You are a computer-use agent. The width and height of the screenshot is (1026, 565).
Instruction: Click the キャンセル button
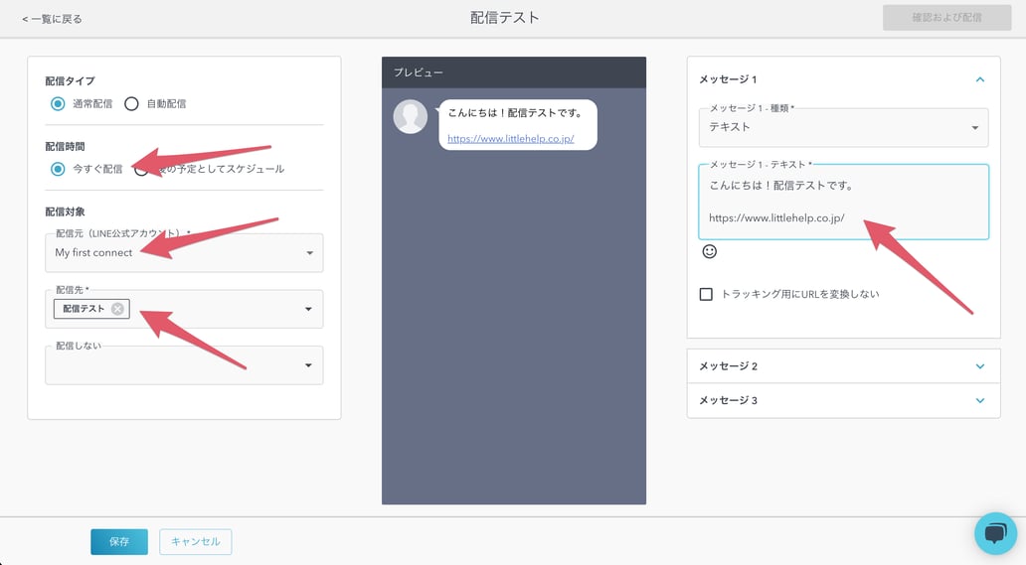tap(196, 541)
